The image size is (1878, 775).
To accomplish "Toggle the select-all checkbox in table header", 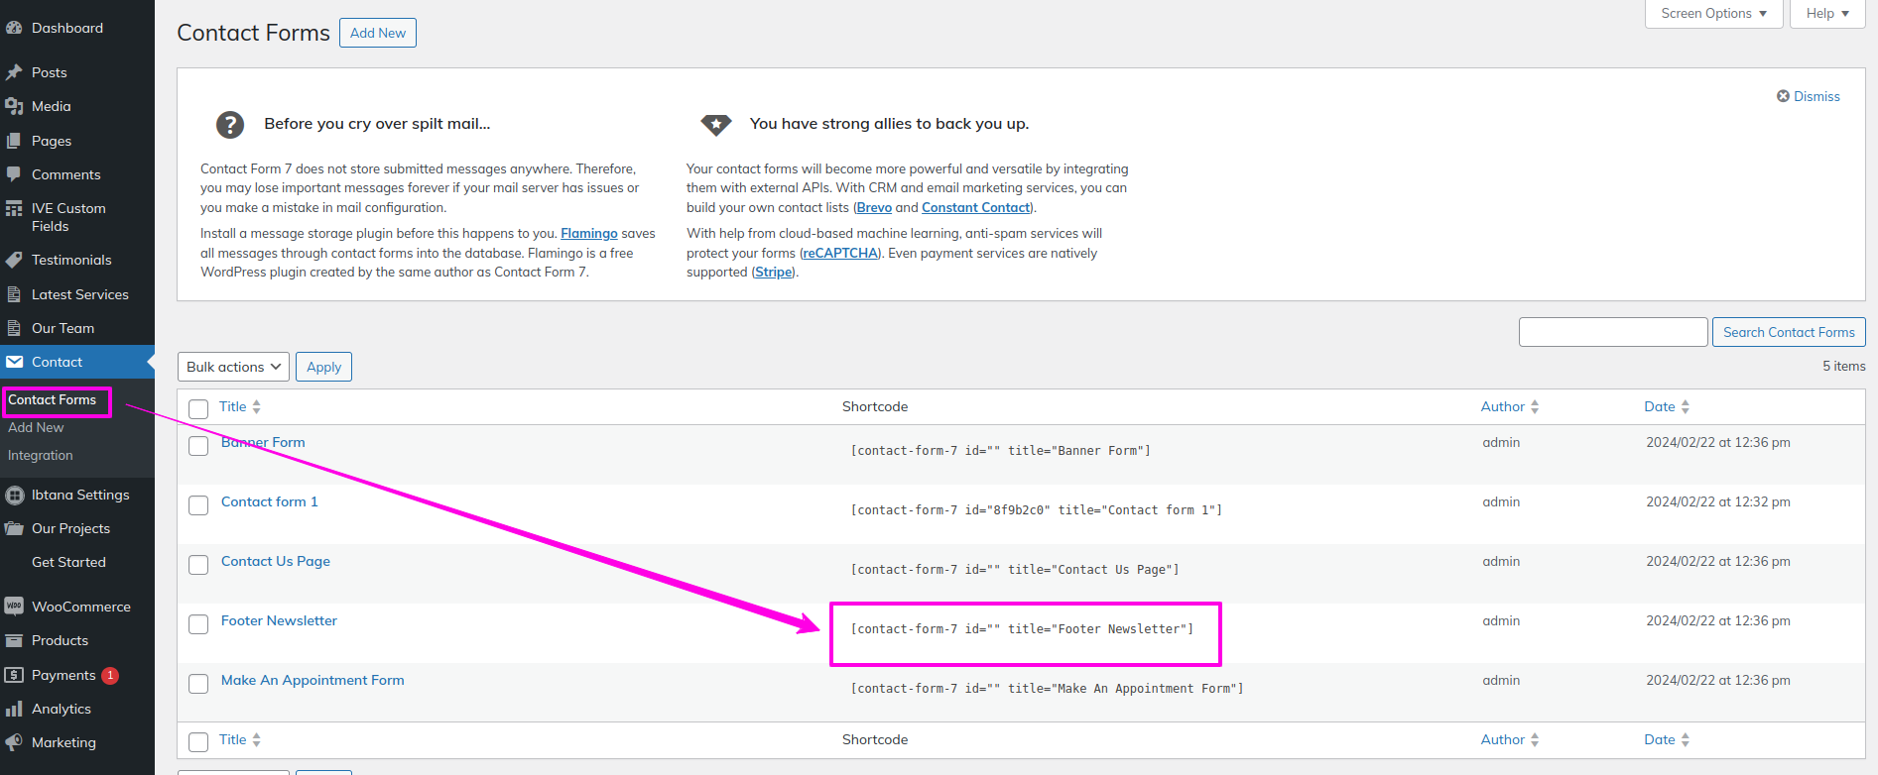I will tap(198, 408).
